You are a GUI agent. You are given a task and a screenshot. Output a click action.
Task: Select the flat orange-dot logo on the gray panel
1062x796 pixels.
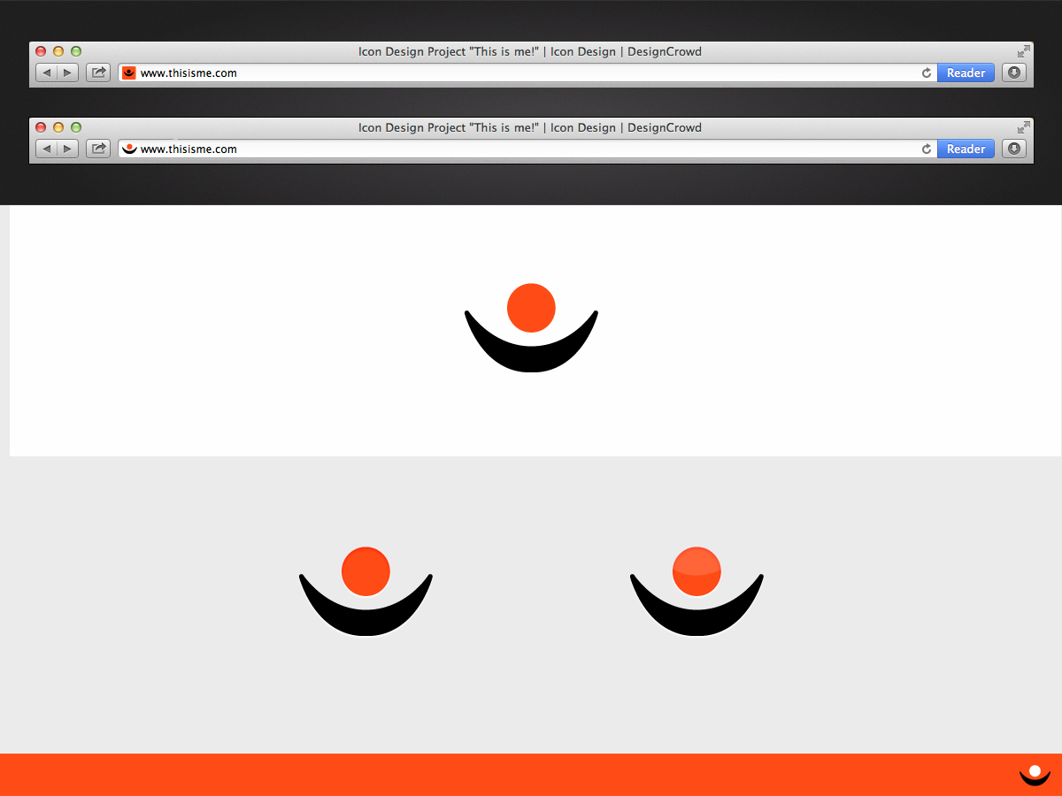tap(366, 592)
